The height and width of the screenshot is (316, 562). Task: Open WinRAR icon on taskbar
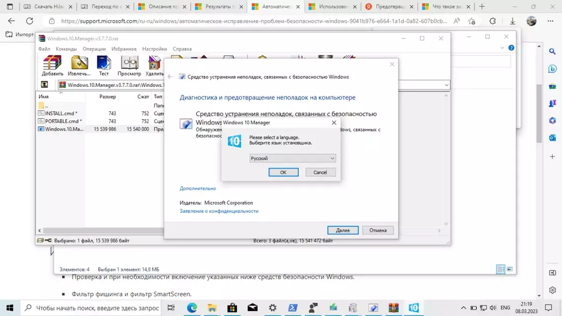394,308
